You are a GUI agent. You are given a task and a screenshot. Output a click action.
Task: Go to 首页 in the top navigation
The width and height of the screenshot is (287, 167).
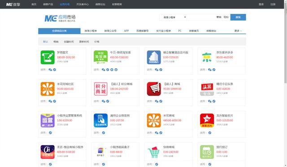34,4
